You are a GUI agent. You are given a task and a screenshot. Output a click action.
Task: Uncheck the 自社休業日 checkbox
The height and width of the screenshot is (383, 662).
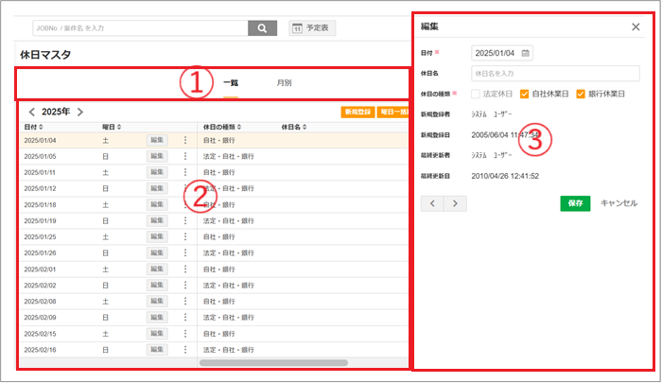tap(526, 93)
